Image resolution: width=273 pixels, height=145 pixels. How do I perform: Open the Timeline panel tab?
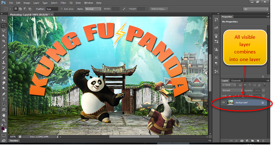[x=14, y=141]
